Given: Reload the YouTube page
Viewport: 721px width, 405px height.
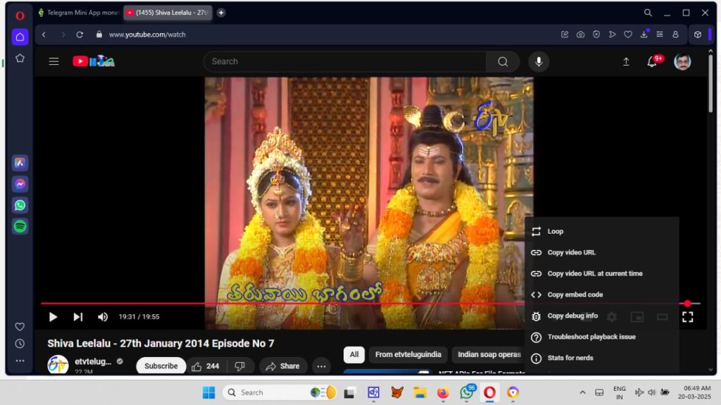Looking at the screenshot, I should coord(80,35).
